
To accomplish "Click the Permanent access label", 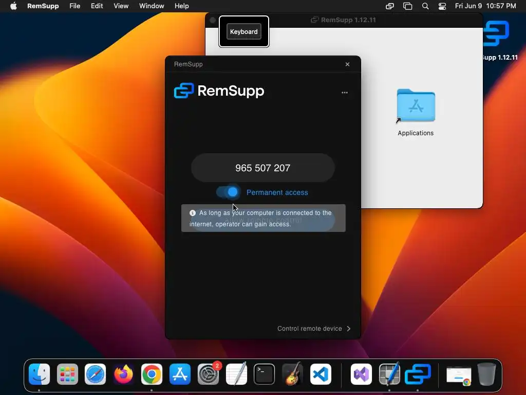I will pyautogui.click(x=277, y=192).
